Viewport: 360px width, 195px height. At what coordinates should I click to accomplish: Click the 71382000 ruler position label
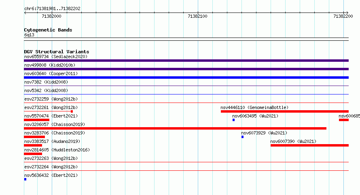pos(51,16)
